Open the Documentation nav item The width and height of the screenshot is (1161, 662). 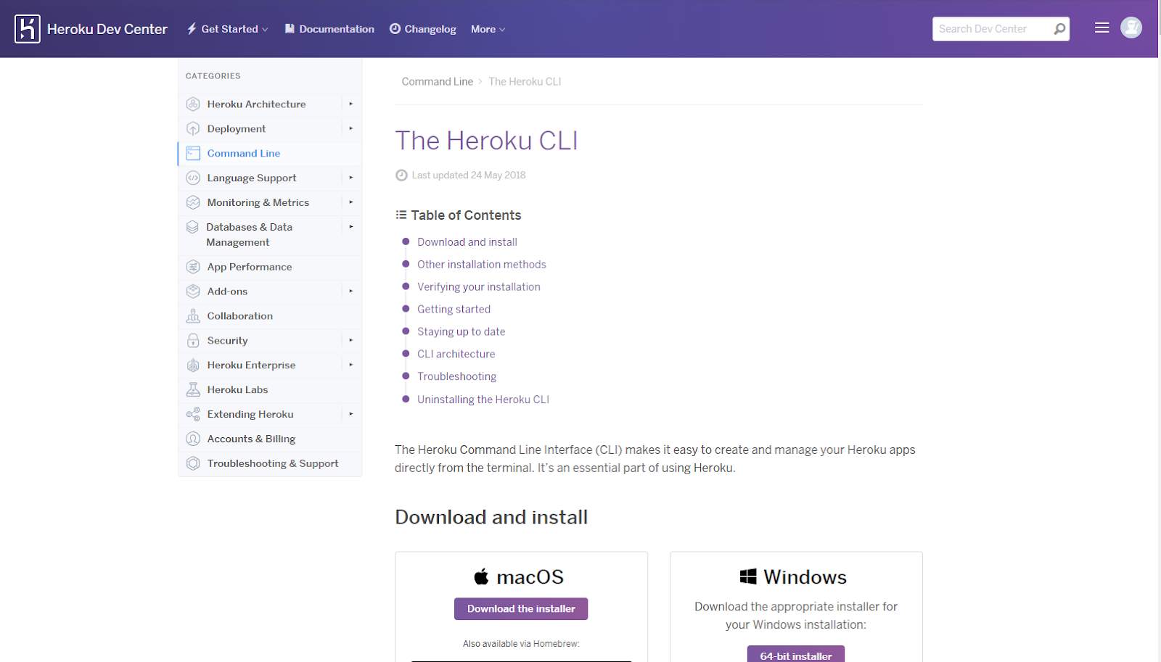[329, 29]
